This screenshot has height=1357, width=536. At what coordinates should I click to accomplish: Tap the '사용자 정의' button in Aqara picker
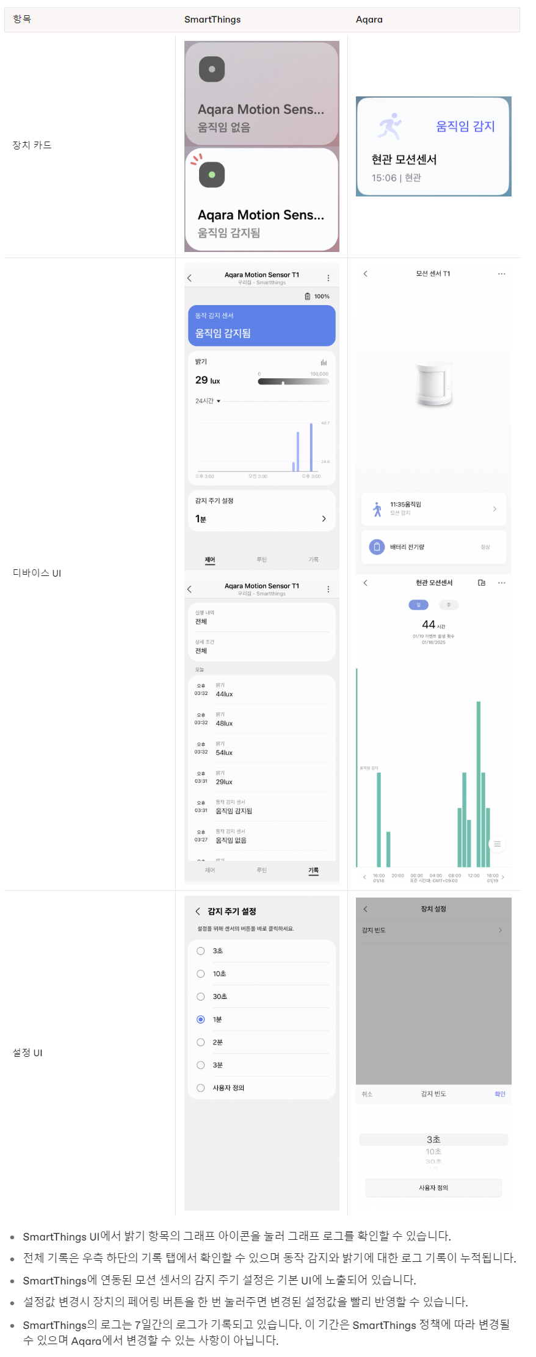coord(433,1187)
